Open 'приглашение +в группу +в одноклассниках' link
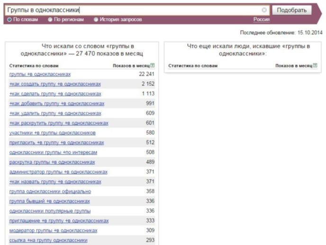 click(59, 221)
